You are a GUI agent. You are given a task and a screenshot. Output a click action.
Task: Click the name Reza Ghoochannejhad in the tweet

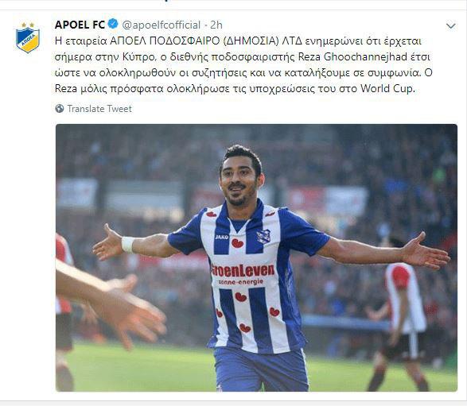tap(352, 57)
